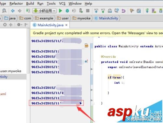Screen dimensions: 163x123
Task: Select the example folder breadcrumb
Action: [44, 18]
